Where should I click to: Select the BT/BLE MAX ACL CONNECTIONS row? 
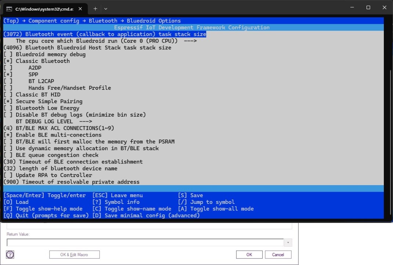point(59,128)
